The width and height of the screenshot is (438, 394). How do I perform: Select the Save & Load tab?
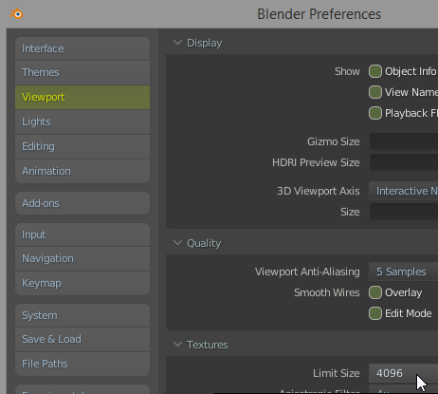[82, 339]
